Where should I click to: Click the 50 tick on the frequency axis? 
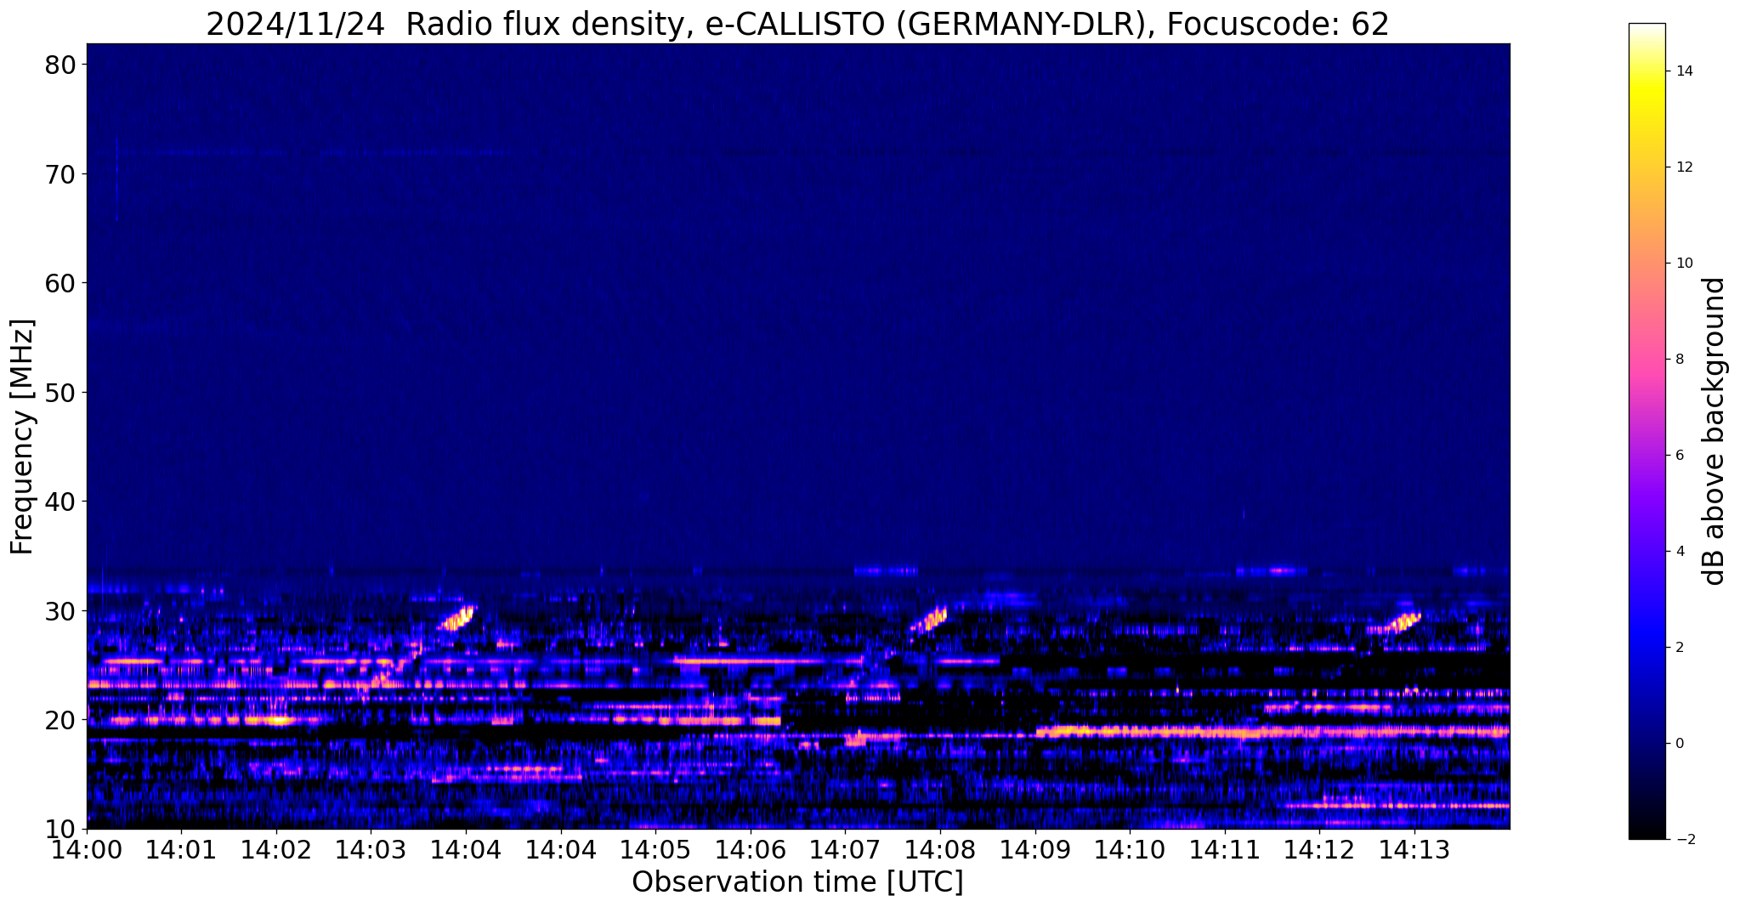(x=61, y=392)
